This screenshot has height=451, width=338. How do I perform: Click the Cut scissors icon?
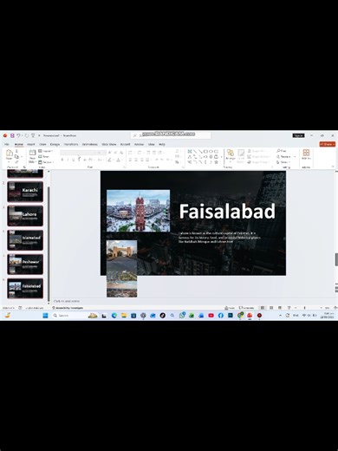(16, 151)
